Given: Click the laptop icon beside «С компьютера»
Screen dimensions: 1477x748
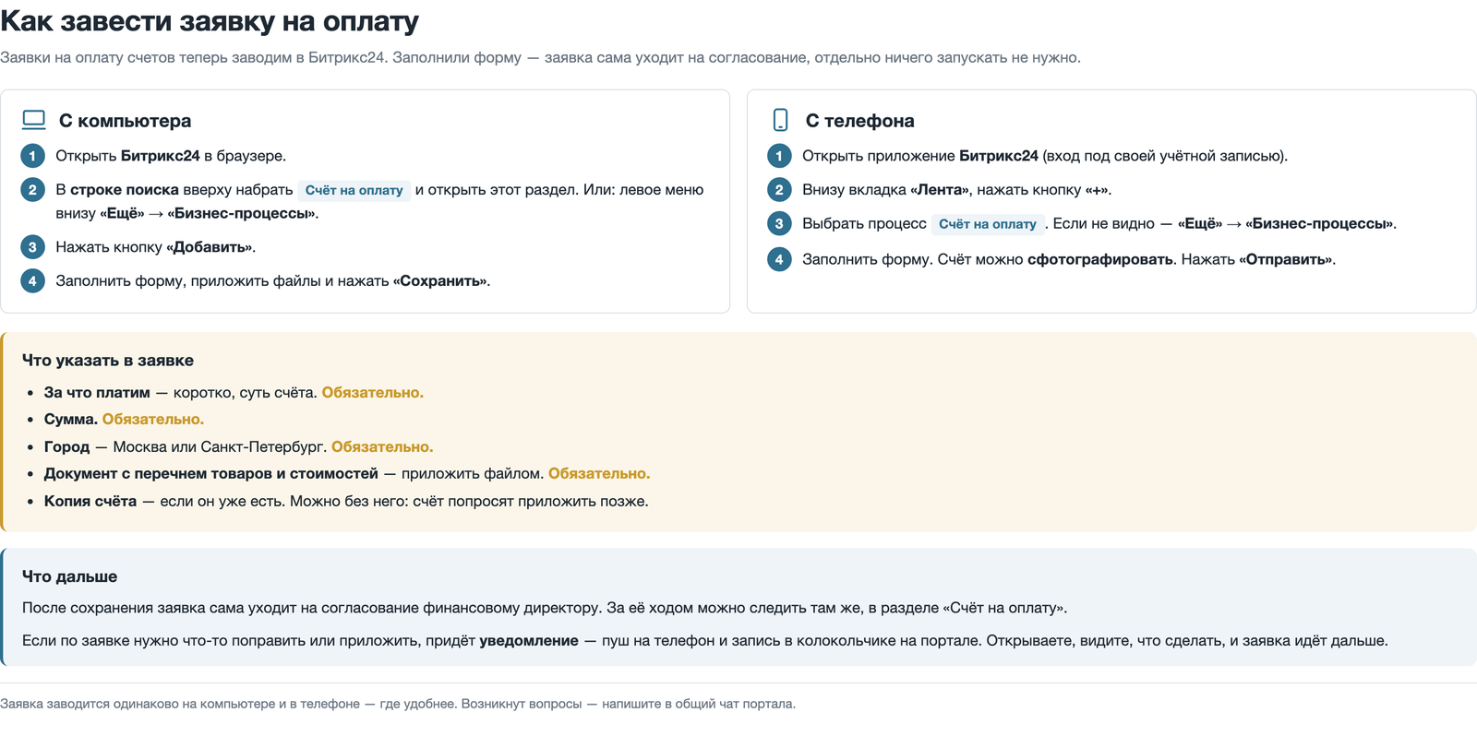Looking at the screenshot, I should point(34,120).
